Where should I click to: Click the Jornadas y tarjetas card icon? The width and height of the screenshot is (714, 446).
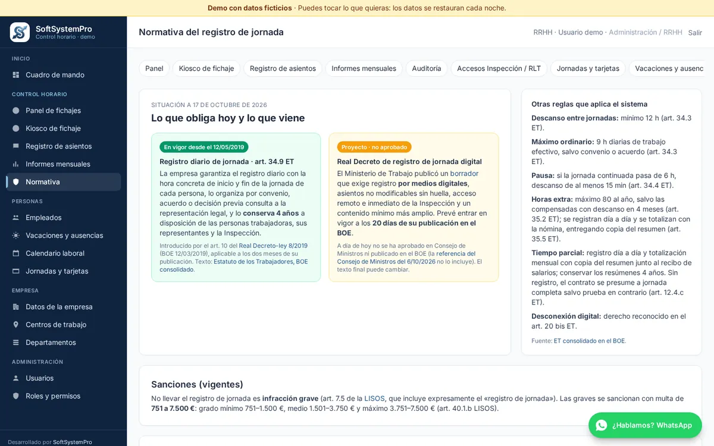click(16, 271)
